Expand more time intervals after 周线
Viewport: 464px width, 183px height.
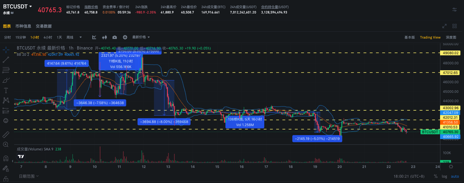[x=80, y=37]
